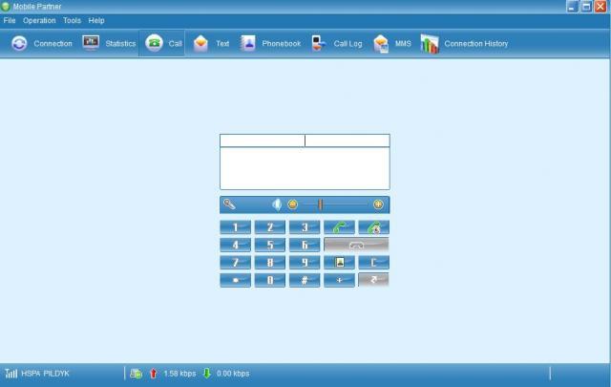Open the Tools menu

pos(72,20)
